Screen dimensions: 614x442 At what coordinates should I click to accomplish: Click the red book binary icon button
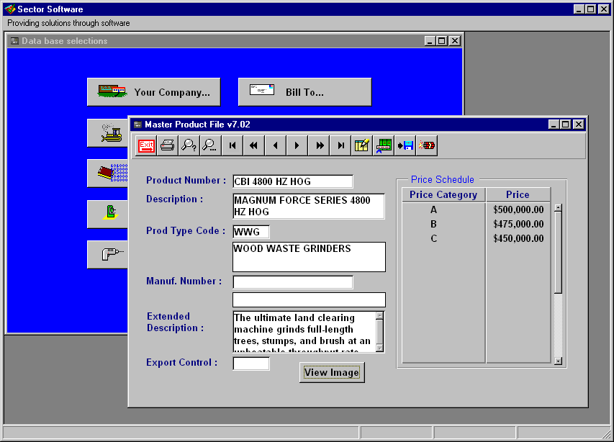tap(108, 173)
